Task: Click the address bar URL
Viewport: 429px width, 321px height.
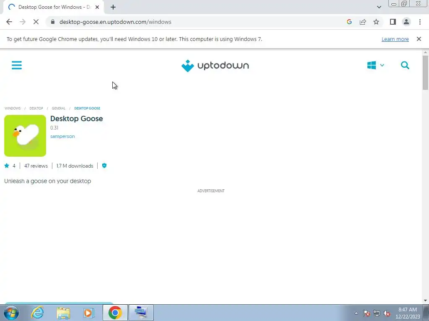Action: pos(115,22)
